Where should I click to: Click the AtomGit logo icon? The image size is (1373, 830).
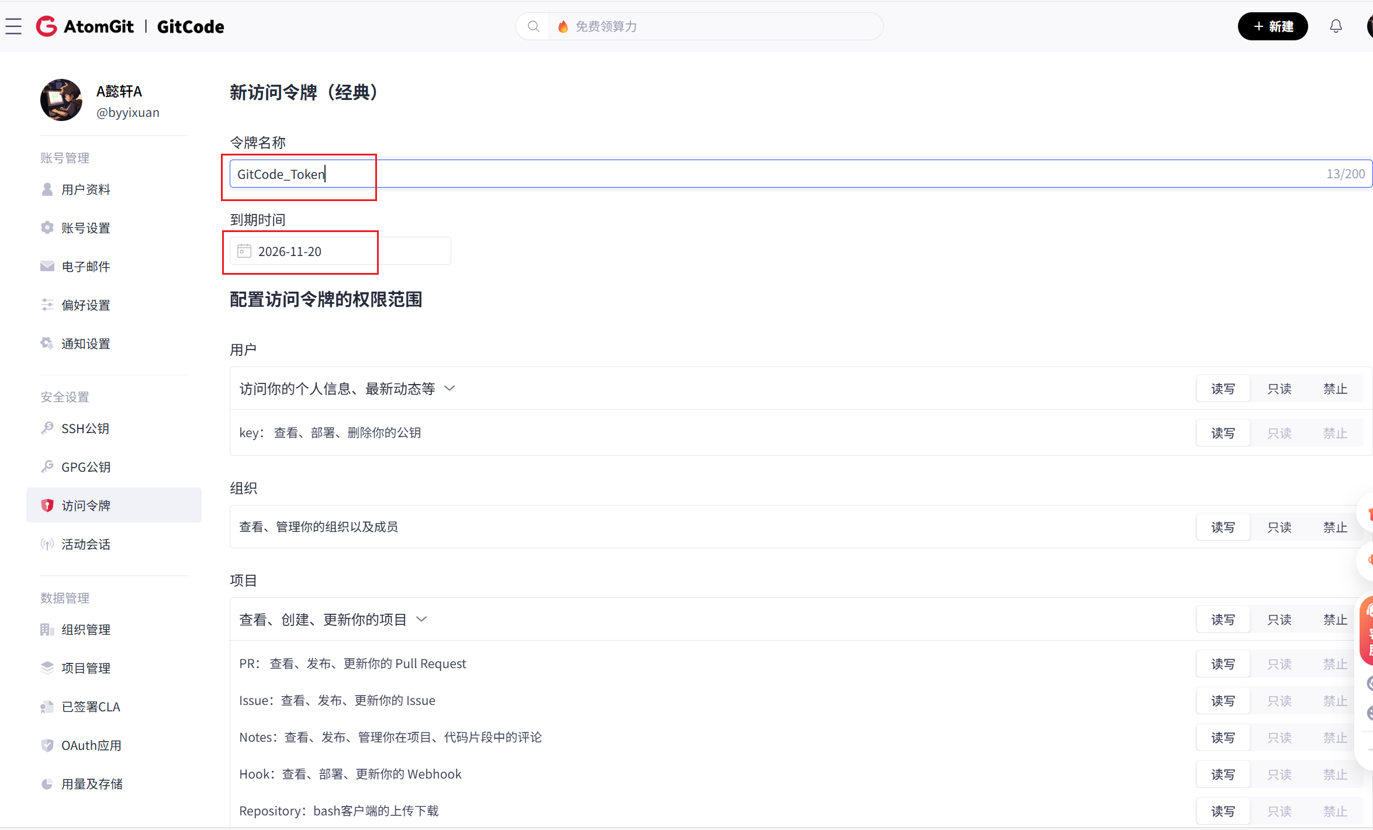click(x=47, y=26)
